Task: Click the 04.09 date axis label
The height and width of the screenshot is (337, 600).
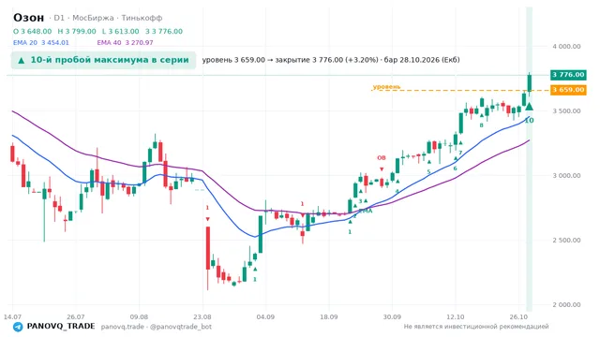Action: 265,316
